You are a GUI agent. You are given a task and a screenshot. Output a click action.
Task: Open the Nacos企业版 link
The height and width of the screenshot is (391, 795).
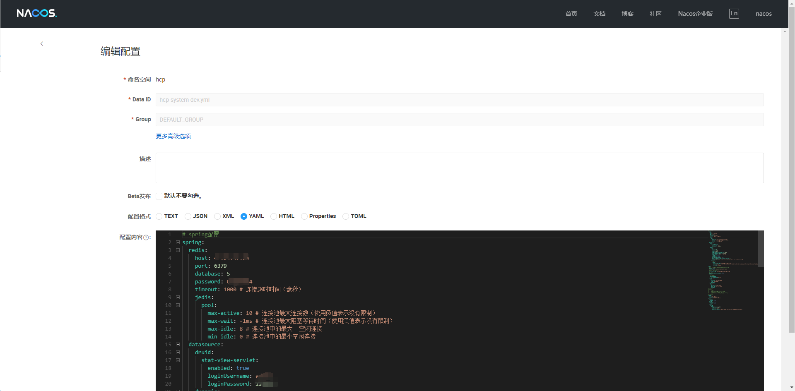coord(695,14)
